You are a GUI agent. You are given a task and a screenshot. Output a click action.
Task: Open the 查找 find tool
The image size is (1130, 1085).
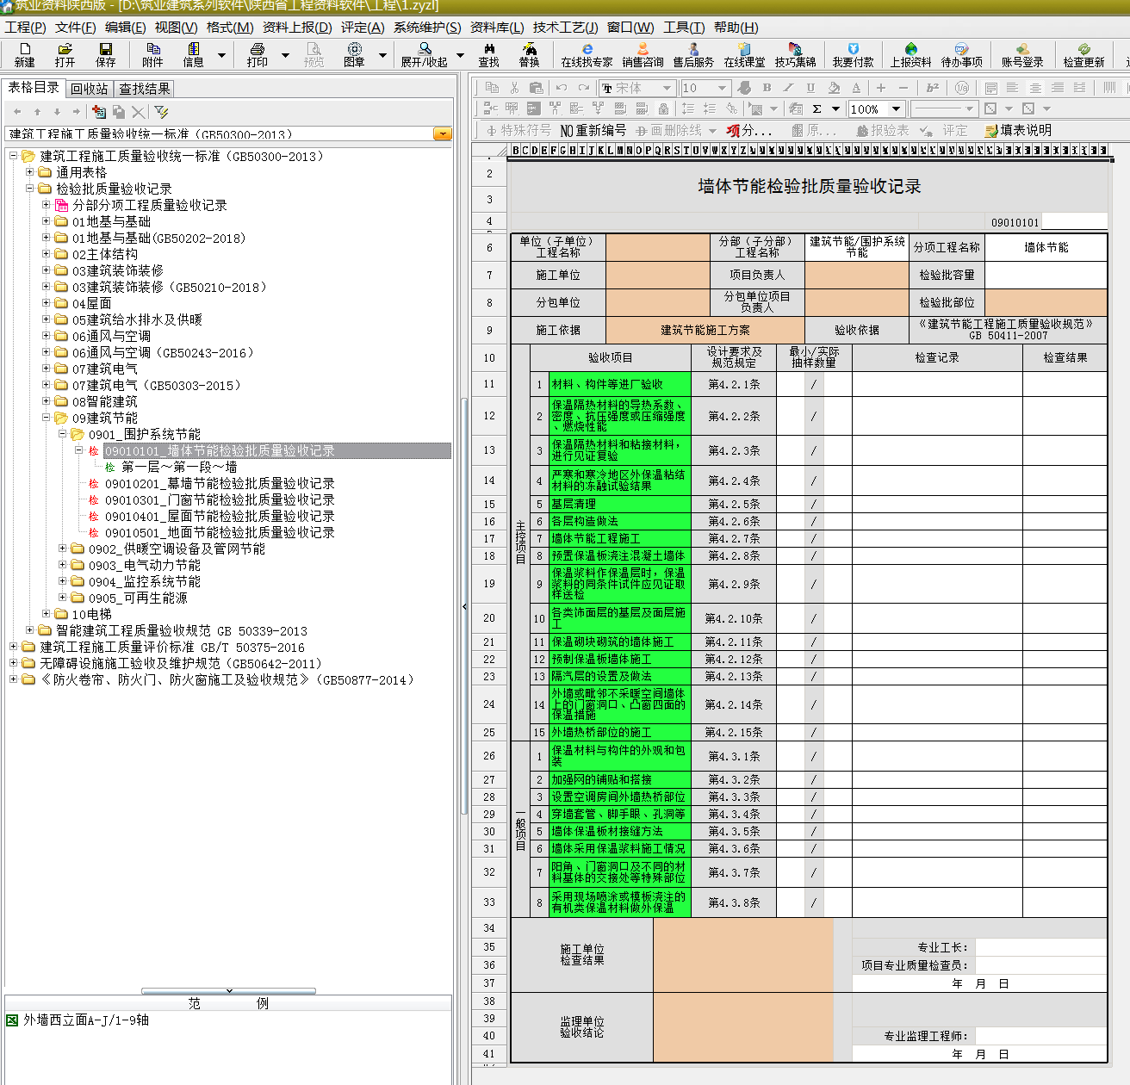pyautogui.click(x=489, y=55)
